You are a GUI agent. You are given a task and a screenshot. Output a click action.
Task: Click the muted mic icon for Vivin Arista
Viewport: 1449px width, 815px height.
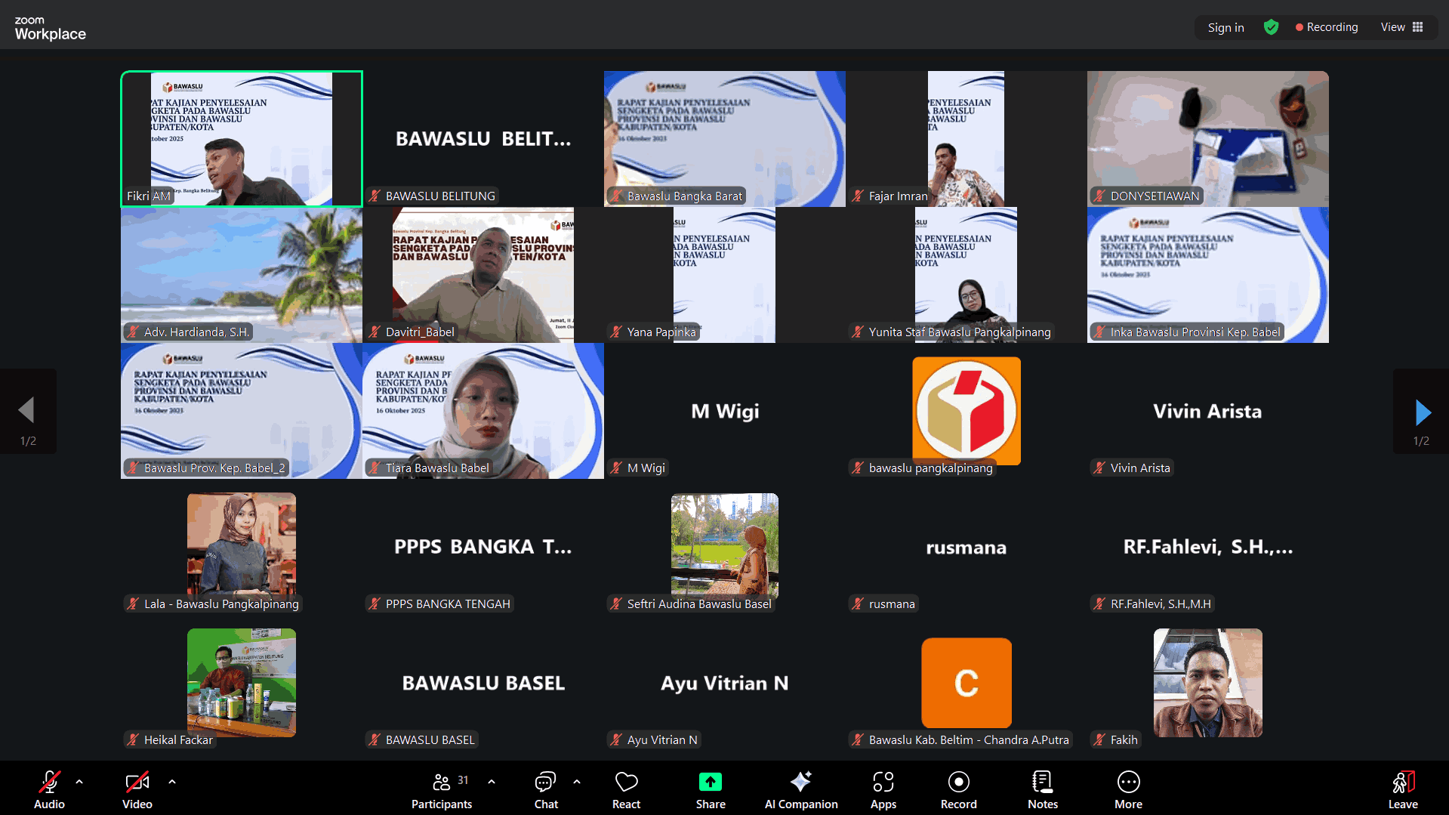click(1099, 468)
